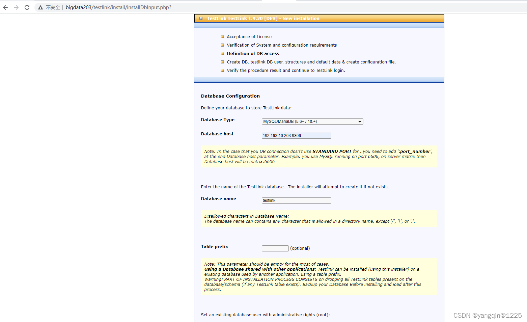This screenshot has height=322, width=527.
Task: Go back using browser back arrow
Action: 5,7
